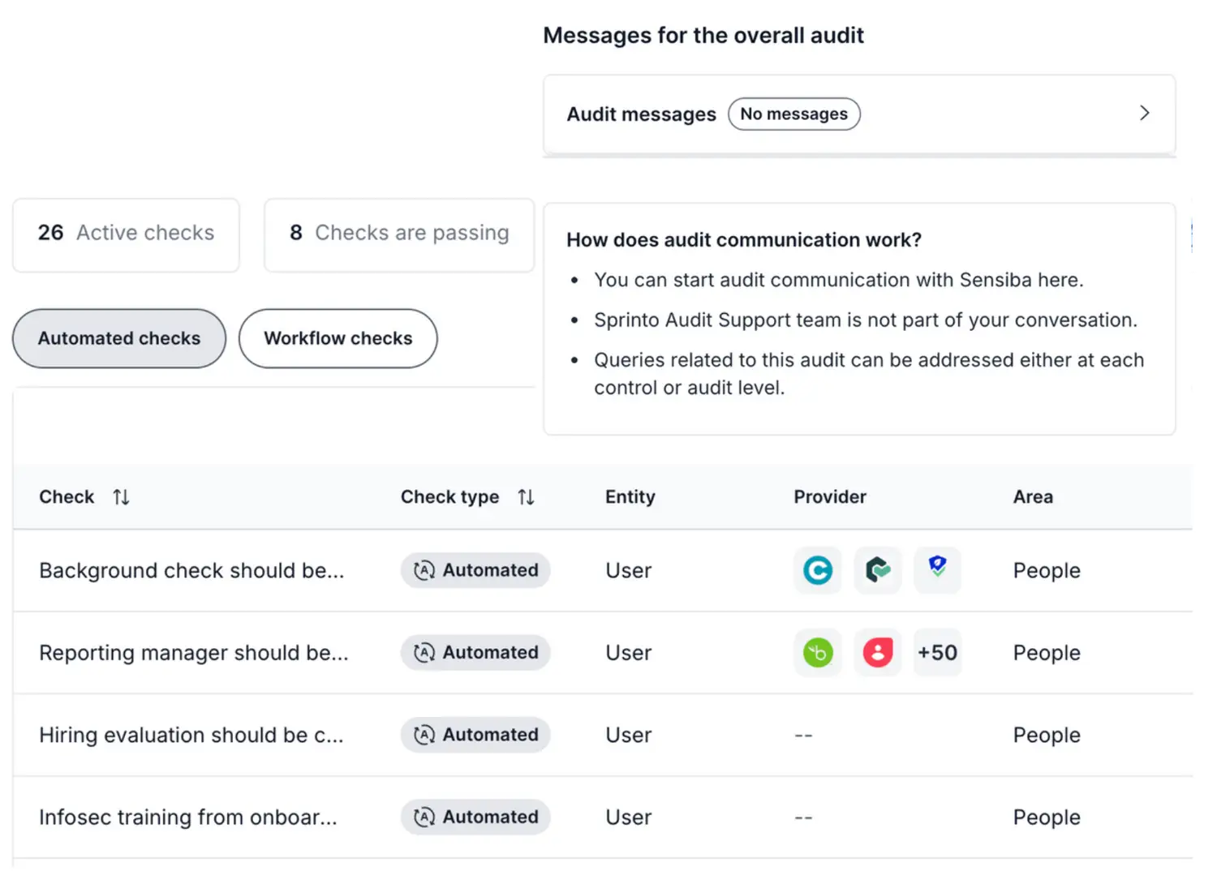Click the blue C provider icon
Screen dimensions: 1217x880
[x=817, y=570]
